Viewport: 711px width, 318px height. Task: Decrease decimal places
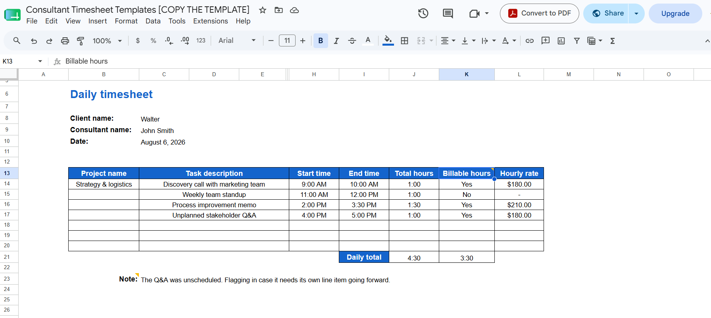[169, 40]
